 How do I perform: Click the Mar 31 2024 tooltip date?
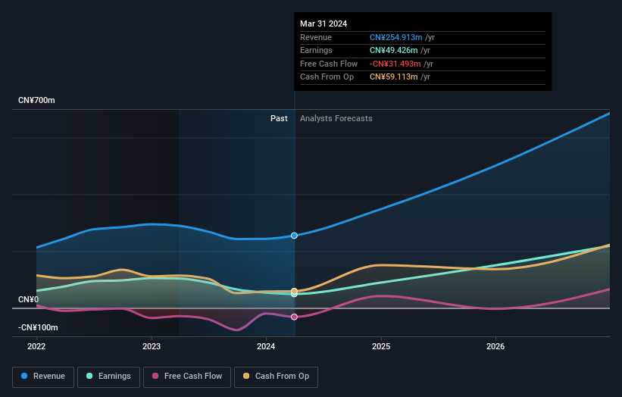tap(324, 23)
